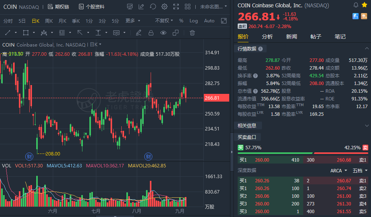Expand the 相关信息 section

(x=367, y=126)
